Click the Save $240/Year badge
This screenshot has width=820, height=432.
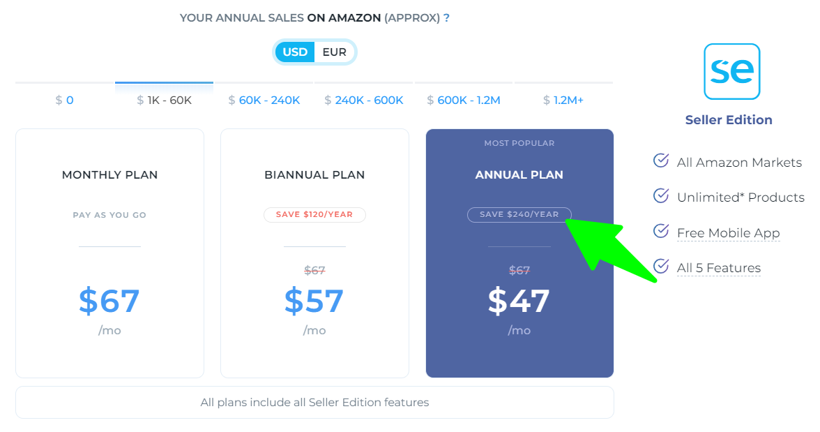coord(519,214)
